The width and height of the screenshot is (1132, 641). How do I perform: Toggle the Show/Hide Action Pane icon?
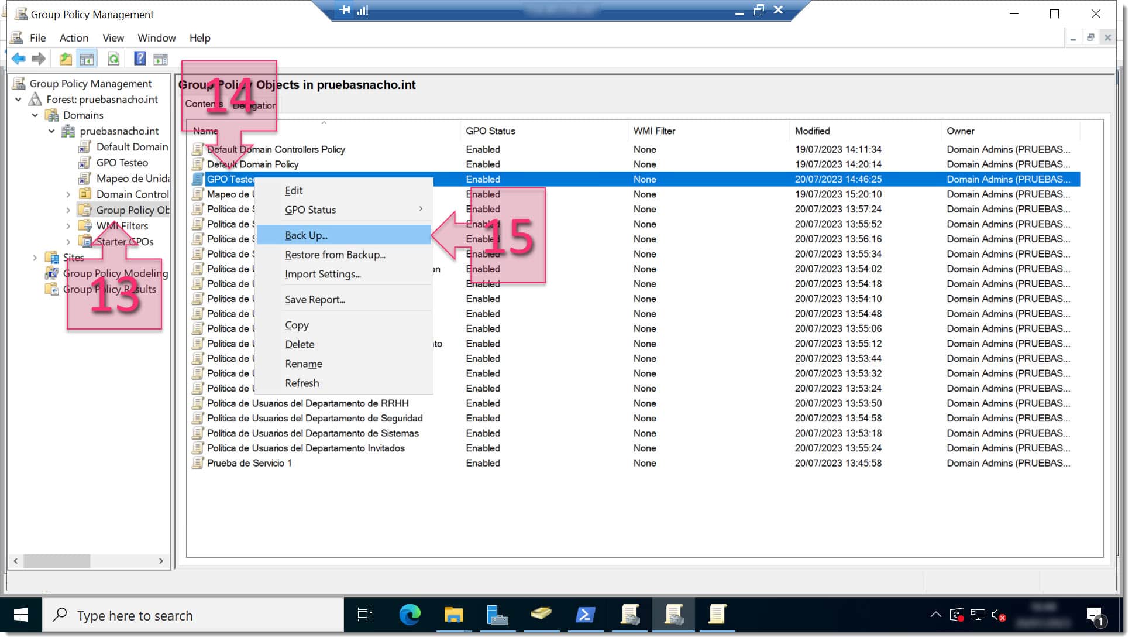[160, 59]
